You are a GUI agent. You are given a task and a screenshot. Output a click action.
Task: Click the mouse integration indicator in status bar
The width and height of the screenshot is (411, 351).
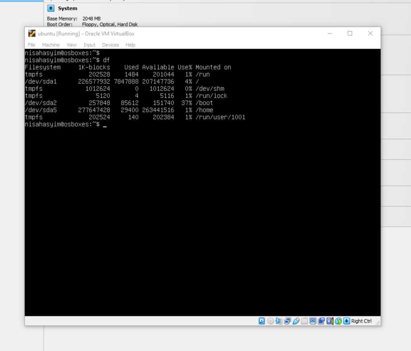338,321
